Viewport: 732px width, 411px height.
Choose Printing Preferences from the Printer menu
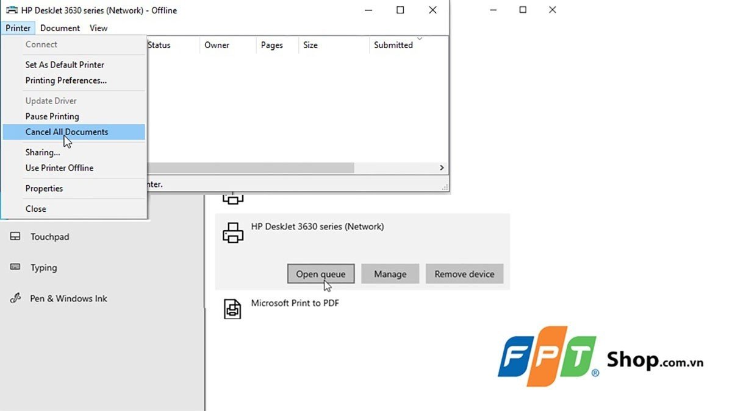(65, 80)
